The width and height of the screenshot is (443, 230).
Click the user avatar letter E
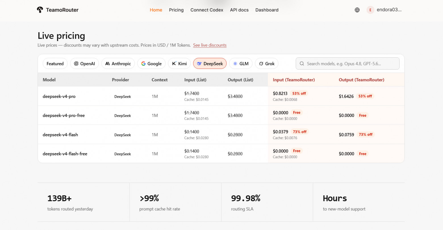tap(370, 10)
